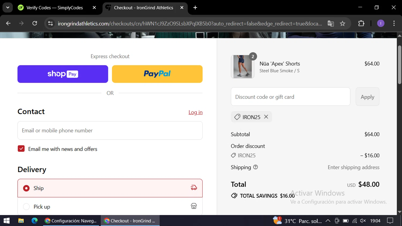Click the Enter shipping address text

[353, 167]
